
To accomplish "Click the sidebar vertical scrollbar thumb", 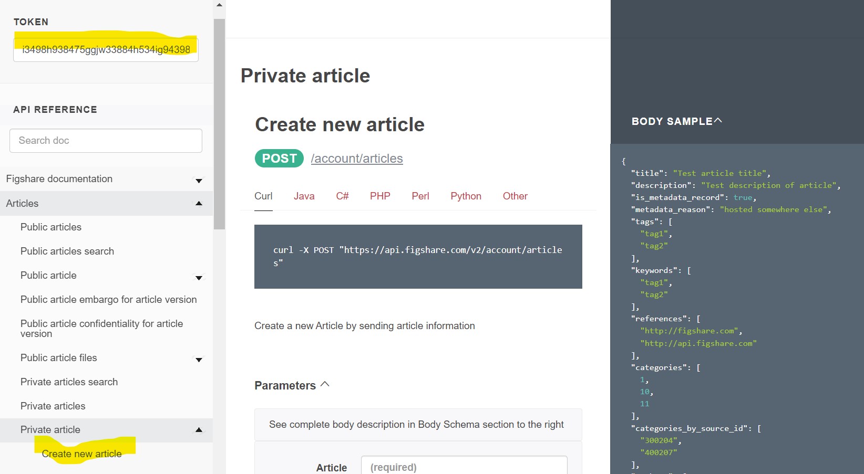I will pos(220,124).
